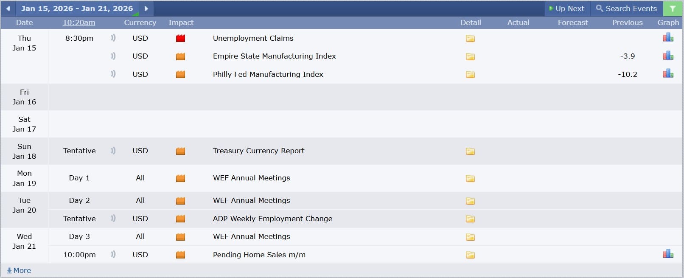
Task: Click More to load more events
Action: pyautogui.click(x=19, y=270)
